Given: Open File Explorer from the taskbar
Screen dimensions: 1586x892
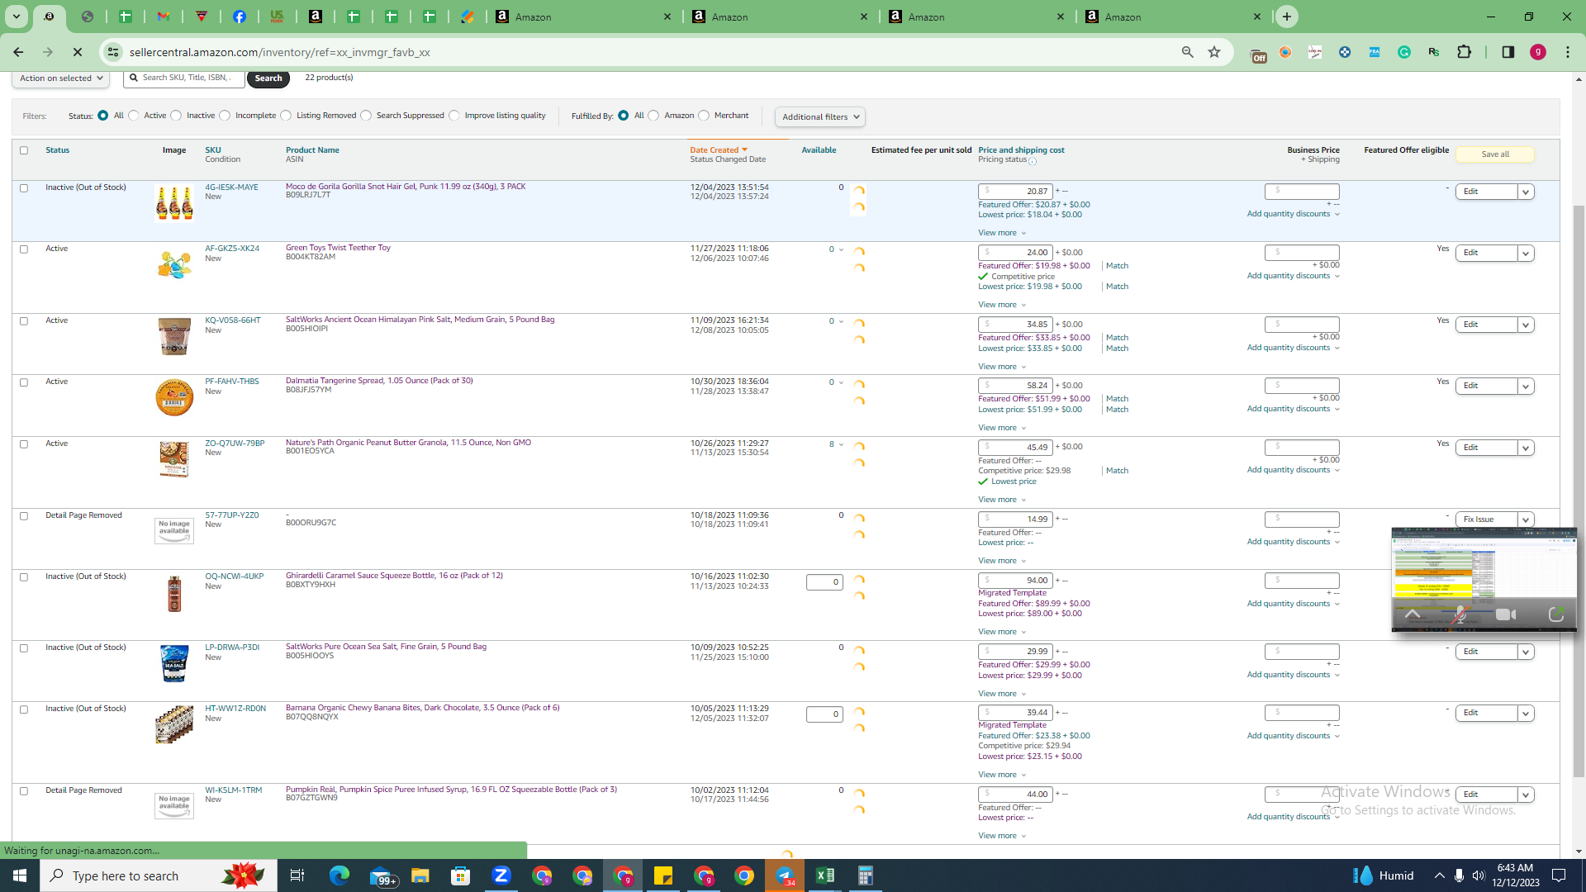Looking at the screenshot, I should click(x=420, y=875).
